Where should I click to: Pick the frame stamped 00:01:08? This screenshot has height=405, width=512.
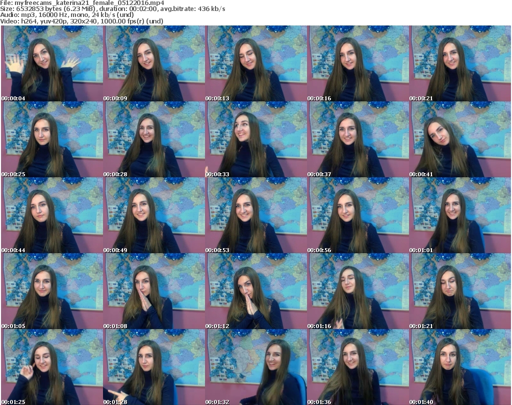[x=154, y=291]
